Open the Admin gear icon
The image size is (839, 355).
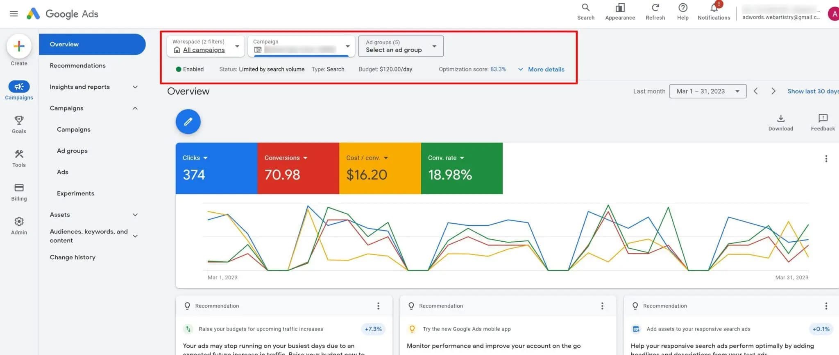tap(19, 222)
